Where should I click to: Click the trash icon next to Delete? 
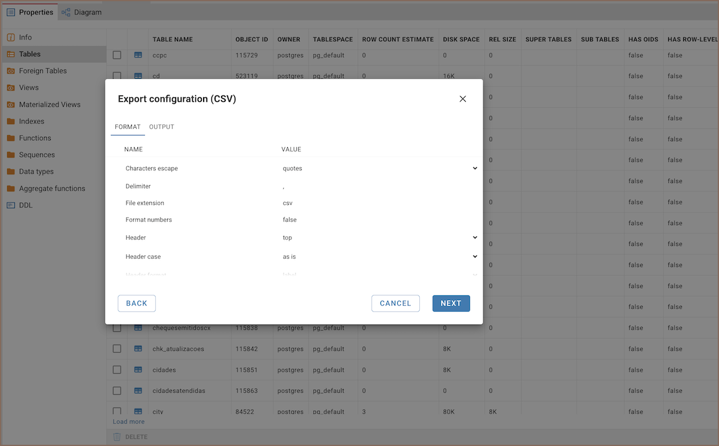pyautogui.click(x=117, y=437)
